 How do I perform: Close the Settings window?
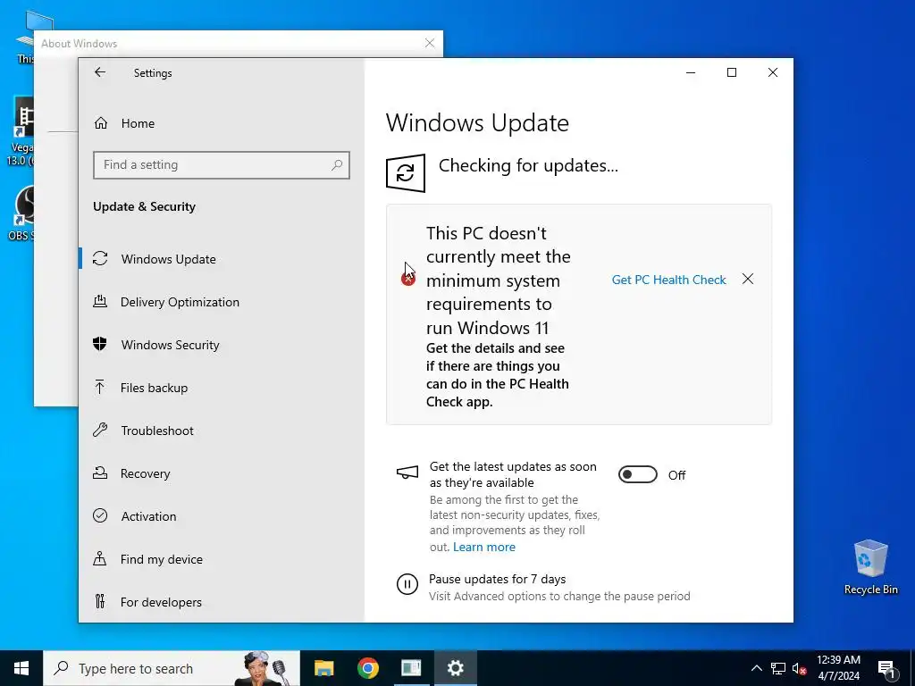pyautogui.click(x=773, y=72)
